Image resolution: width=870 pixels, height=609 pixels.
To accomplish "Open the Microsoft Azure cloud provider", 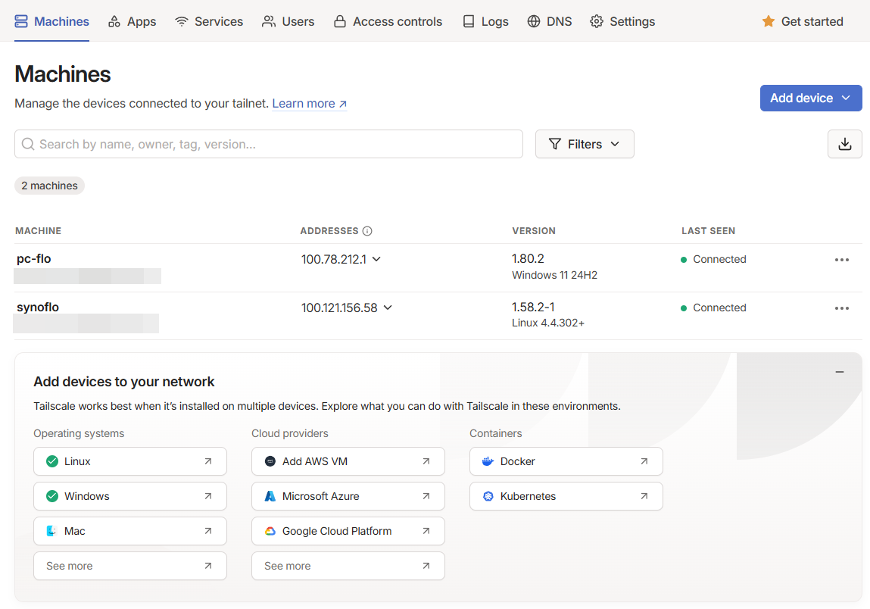I will point(348,496).
